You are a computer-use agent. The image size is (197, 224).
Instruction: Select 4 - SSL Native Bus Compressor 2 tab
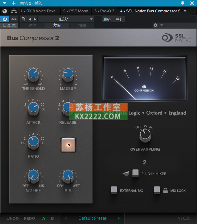coord(150,11)
